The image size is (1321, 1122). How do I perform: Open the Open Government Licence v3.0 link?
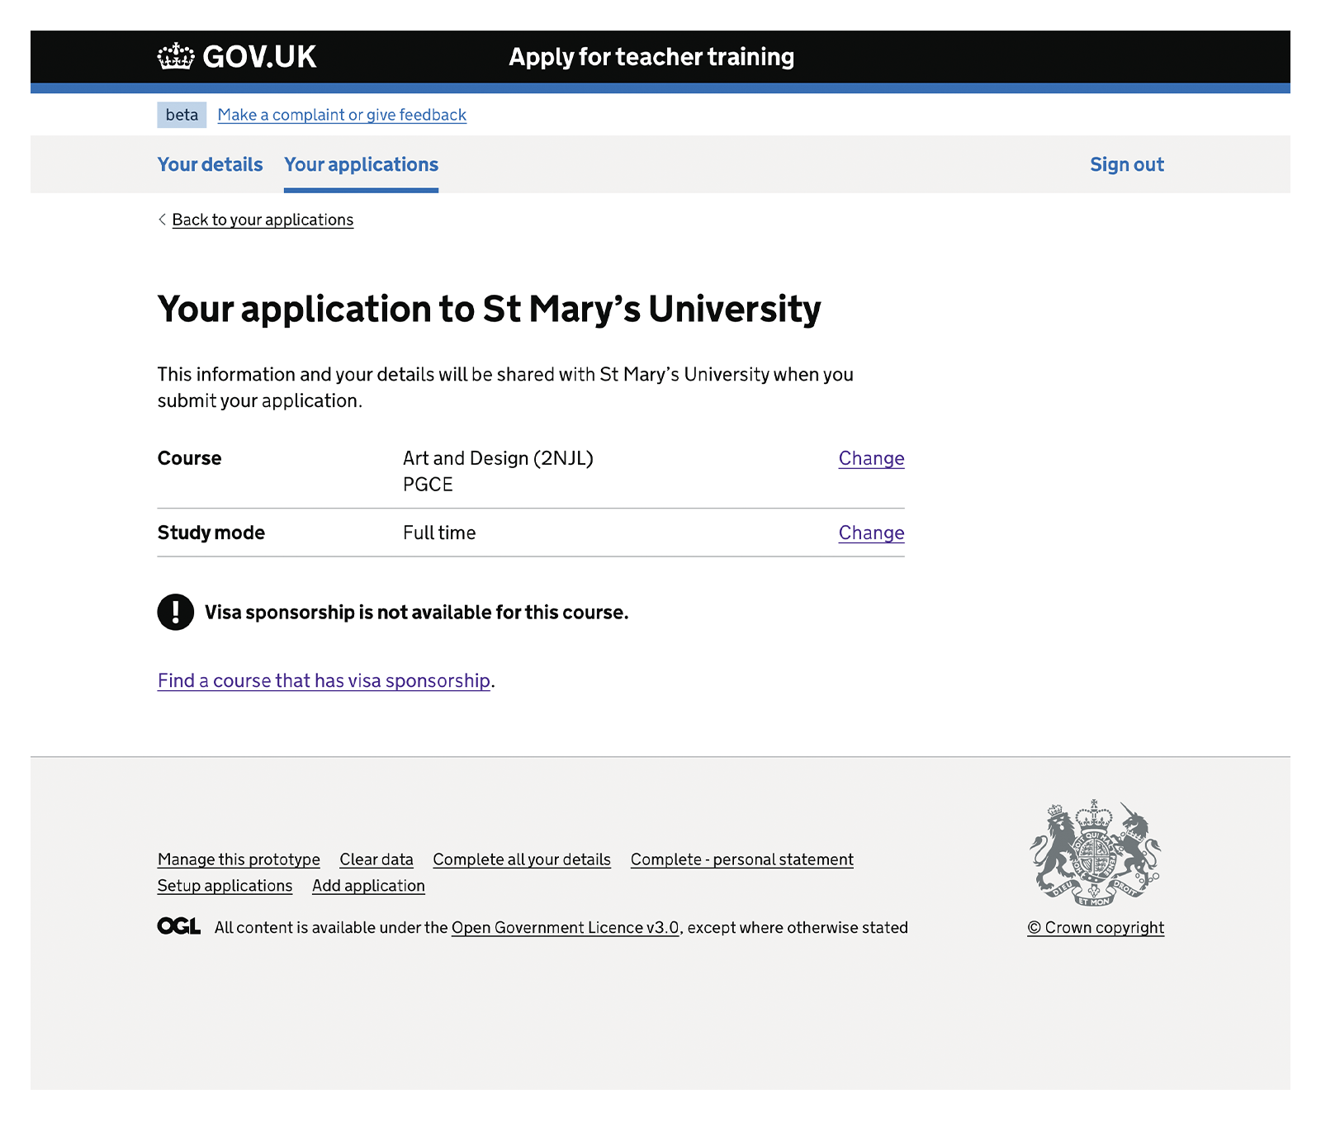pos(565,927)
